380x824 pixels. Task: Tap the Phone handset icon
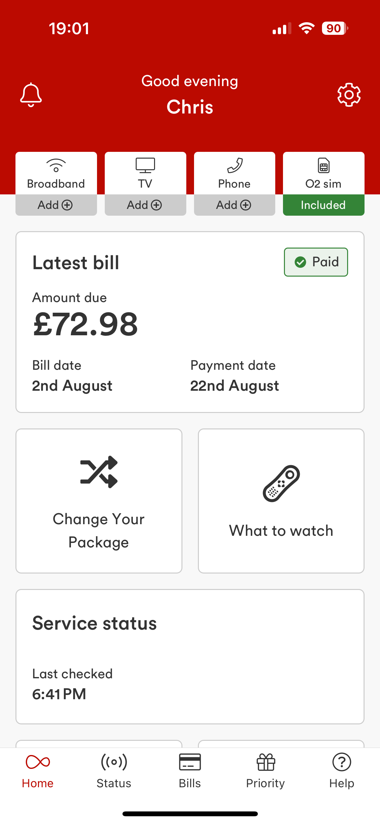point(235,165)
